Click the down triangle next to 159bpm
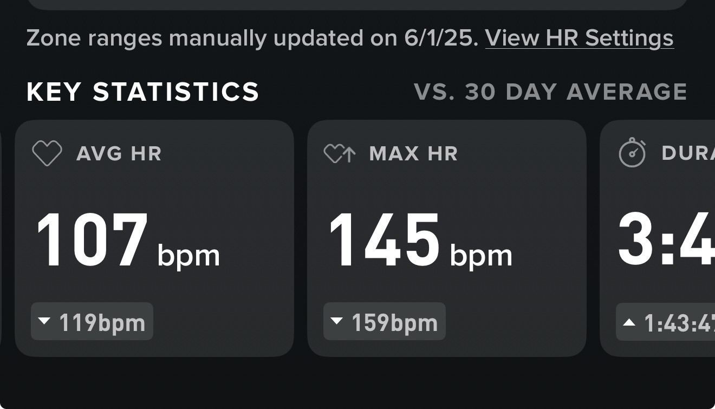Image resolution: width=715 pixels, height=409 pixels. point(337,321)
